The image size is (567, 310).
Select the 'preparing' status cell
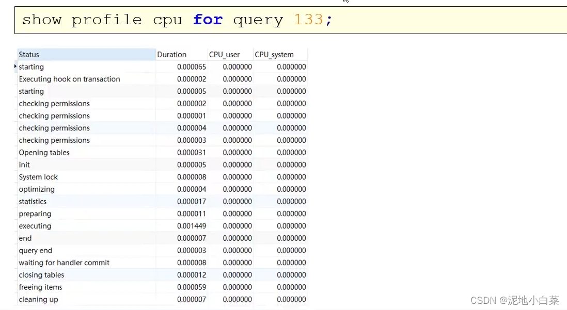coord(86,214)
